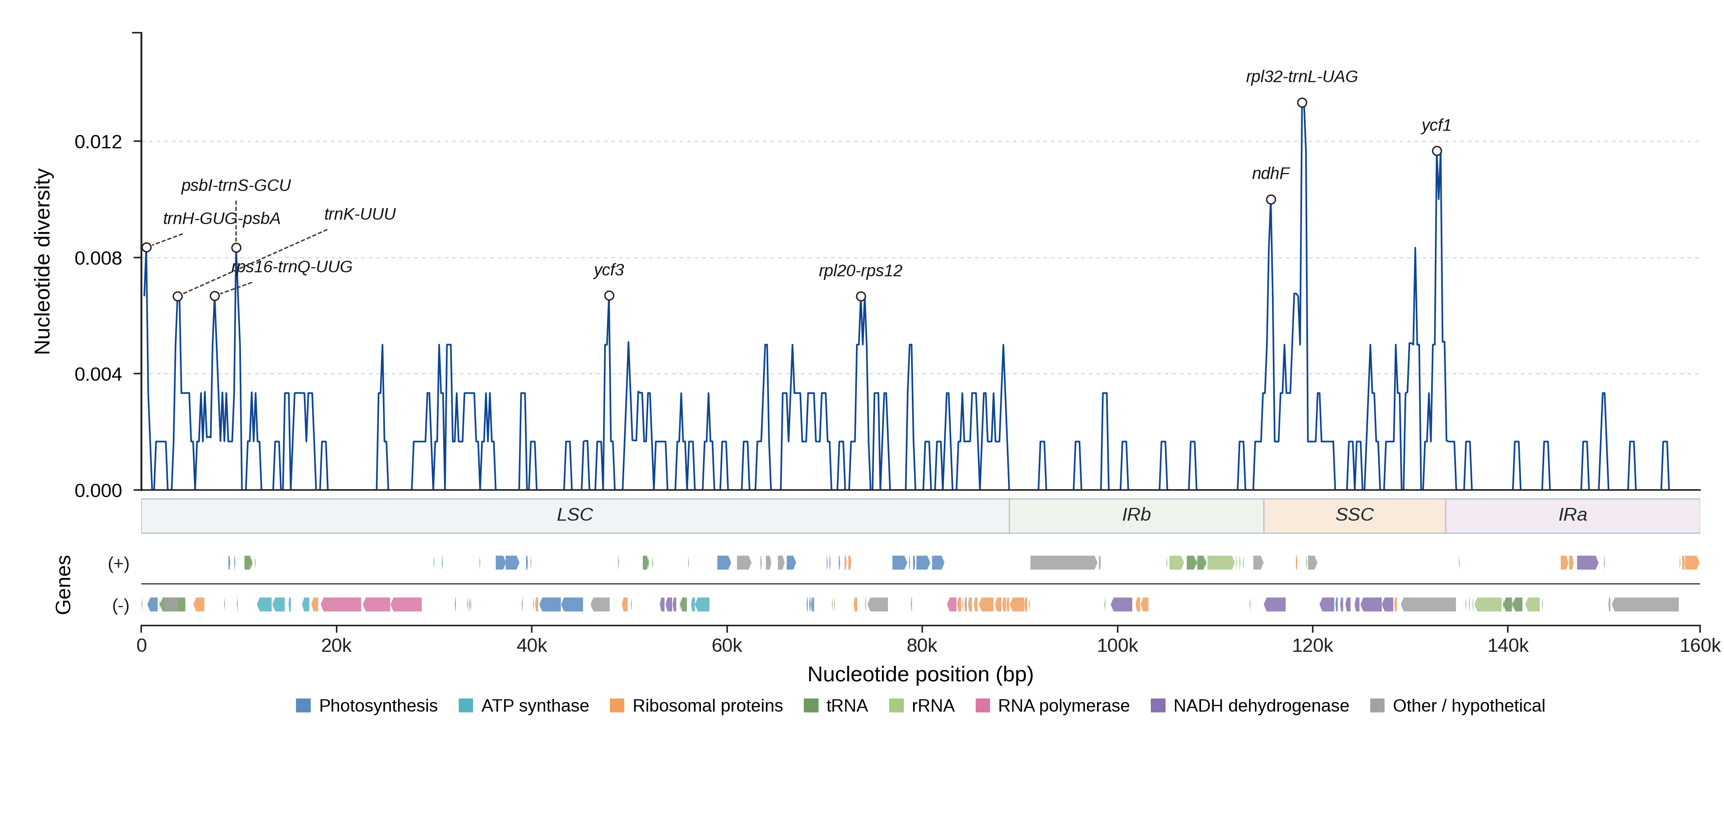The width and height of the screenshot is (1724, 838).
Task: Click the 'ycf3' annotation label
Action: [609, 270]
